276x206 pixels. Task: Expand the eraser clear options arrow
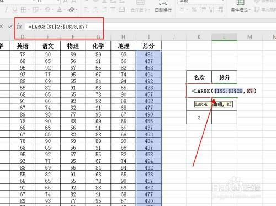tap(77, 9)
